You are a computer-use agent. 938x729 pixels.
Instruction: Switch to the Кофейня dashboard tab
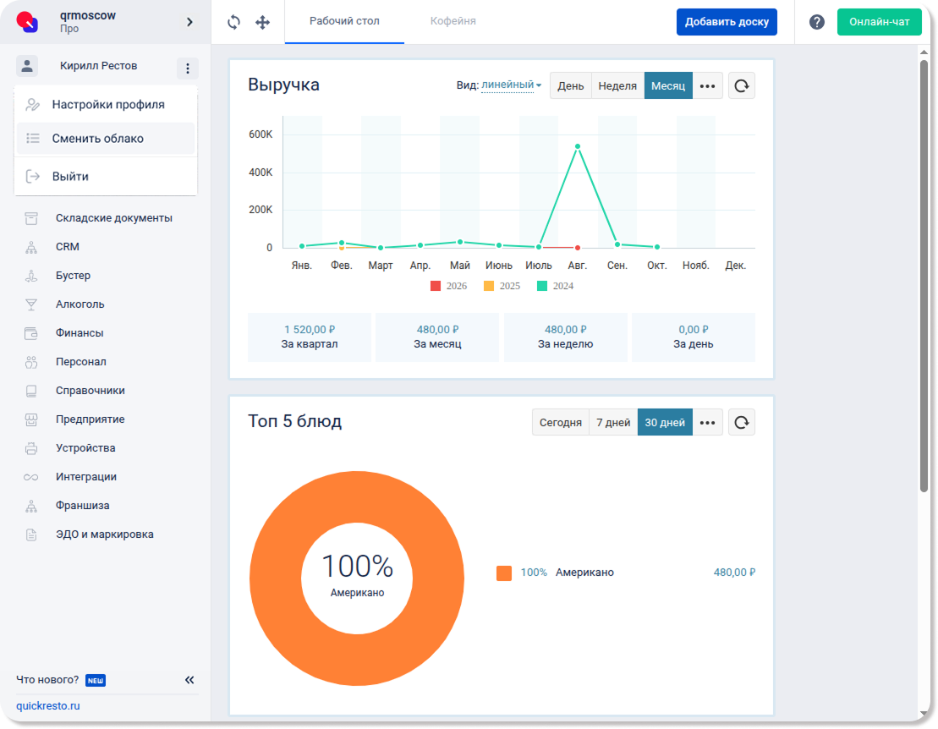(453, 21)
